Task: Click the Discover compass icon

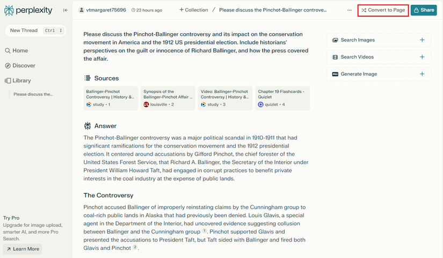Action: point(8,65)
